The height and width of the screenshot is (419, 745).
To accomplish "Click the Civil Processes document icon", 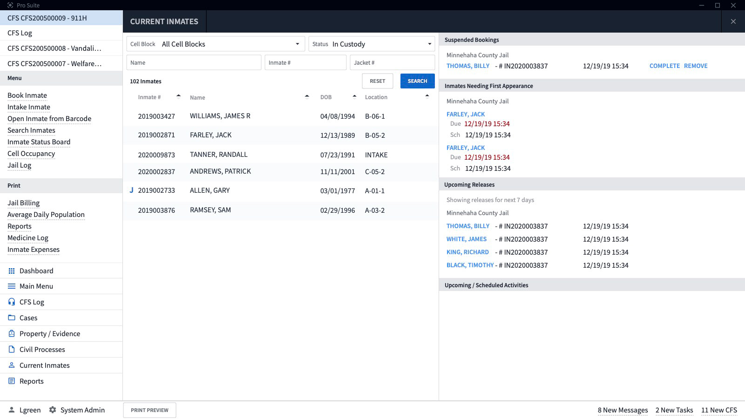I will click(12, 350).
